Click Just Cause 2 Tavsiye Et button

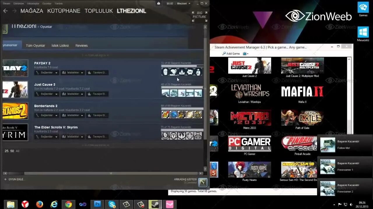(x=97, y=94)
